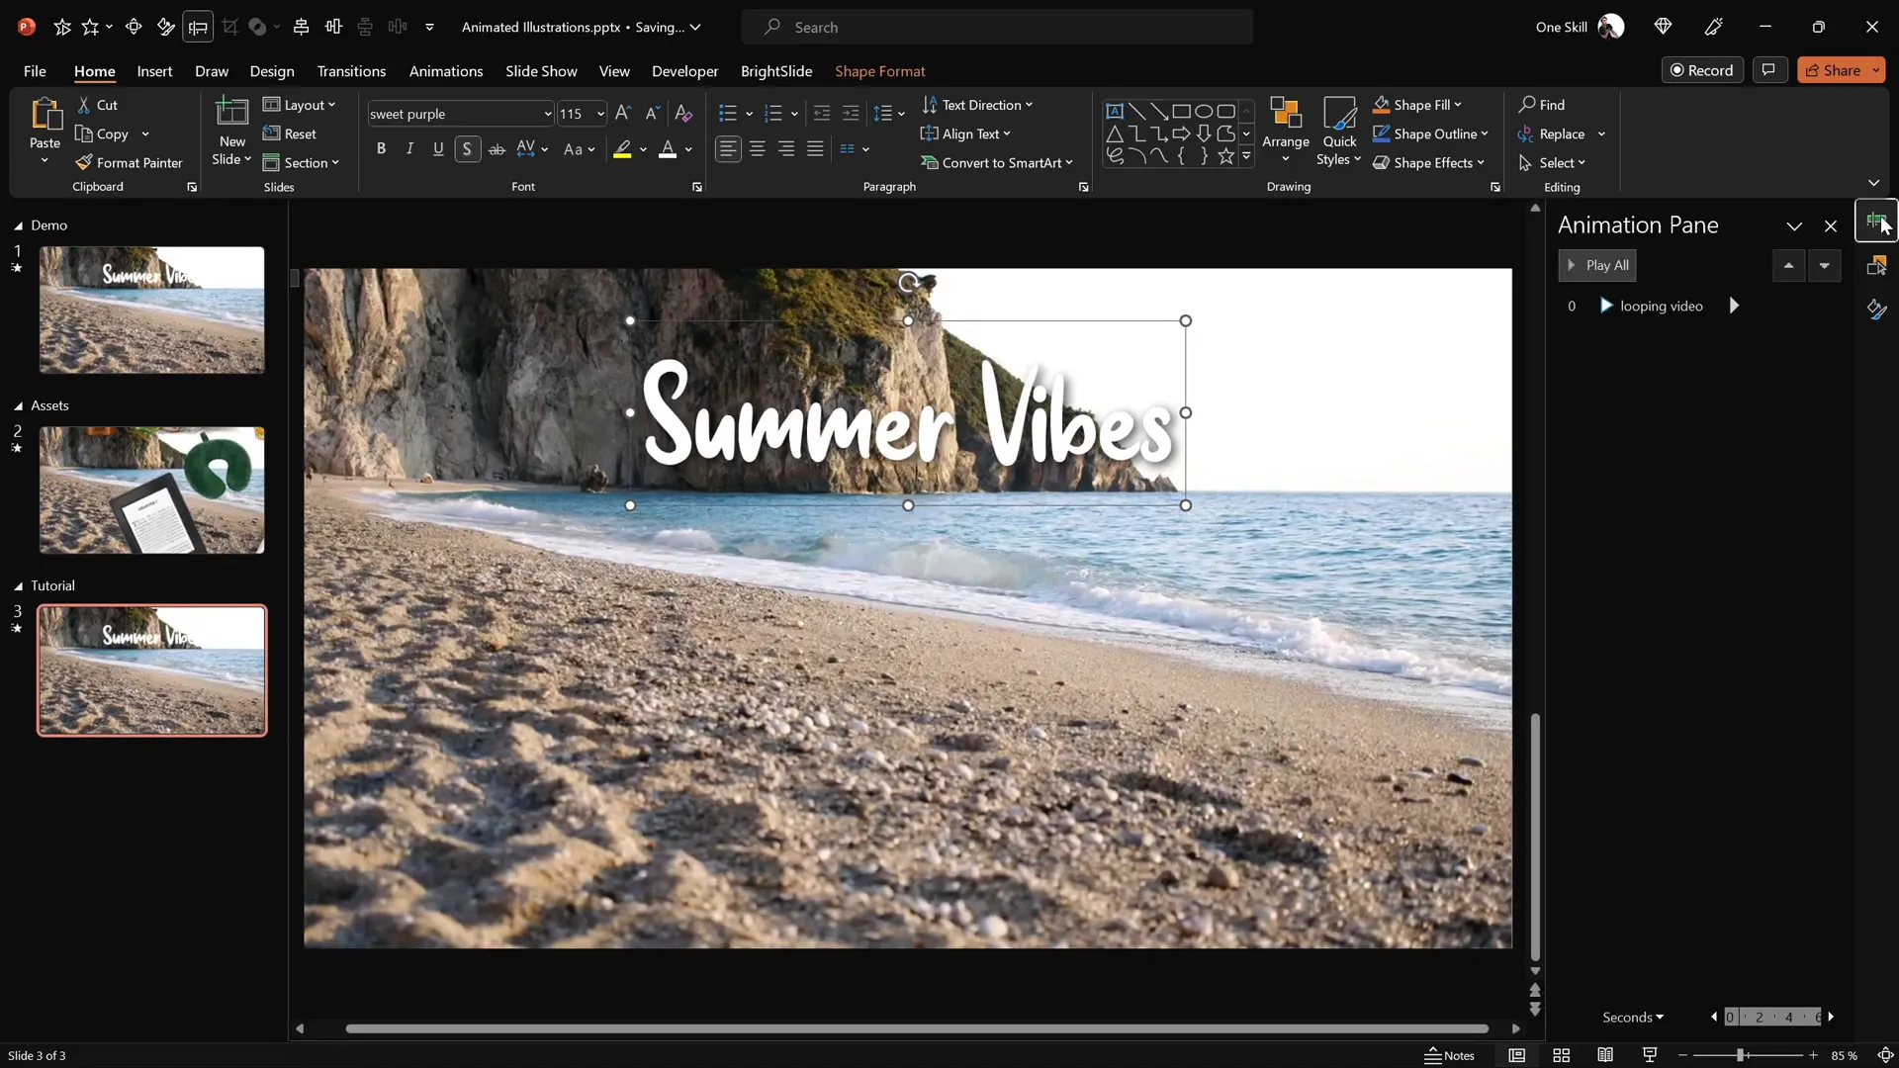Collapse the Demo section in the slide panel
1899x1068 pixels.
(x=16, y=225)
